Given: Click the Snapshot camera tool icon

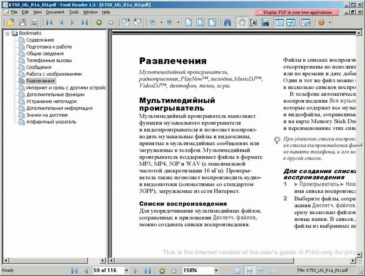Looking at the screenshot, I should coord(266,22).
